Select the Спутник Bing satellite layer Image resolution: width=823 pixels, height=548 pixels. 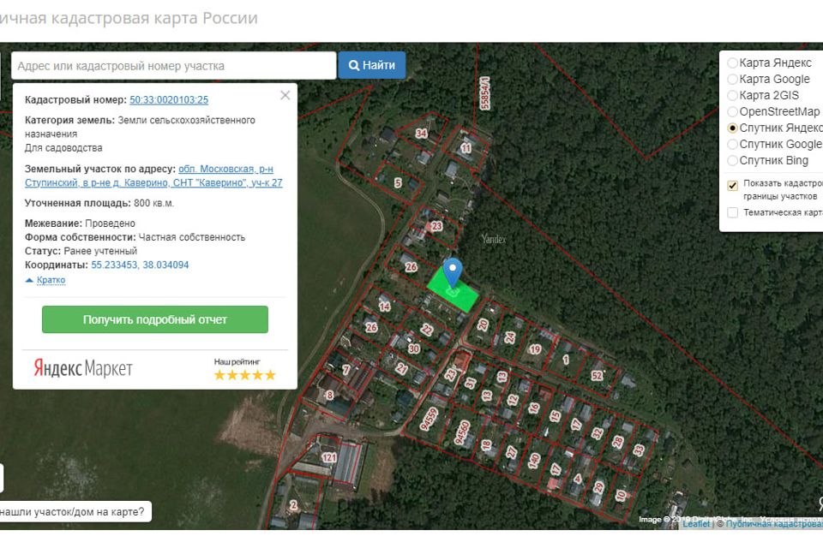tap(732, 161)
